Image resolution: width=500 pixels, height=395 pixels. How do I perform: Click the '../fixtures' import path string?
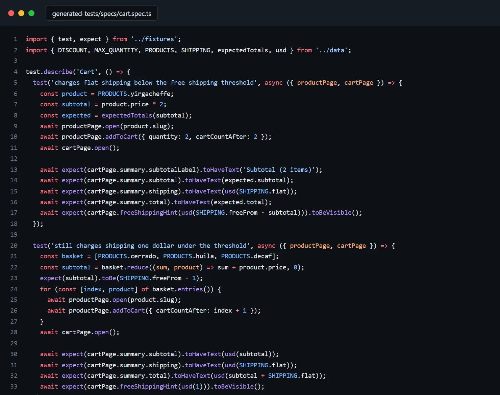pos(154,39)
